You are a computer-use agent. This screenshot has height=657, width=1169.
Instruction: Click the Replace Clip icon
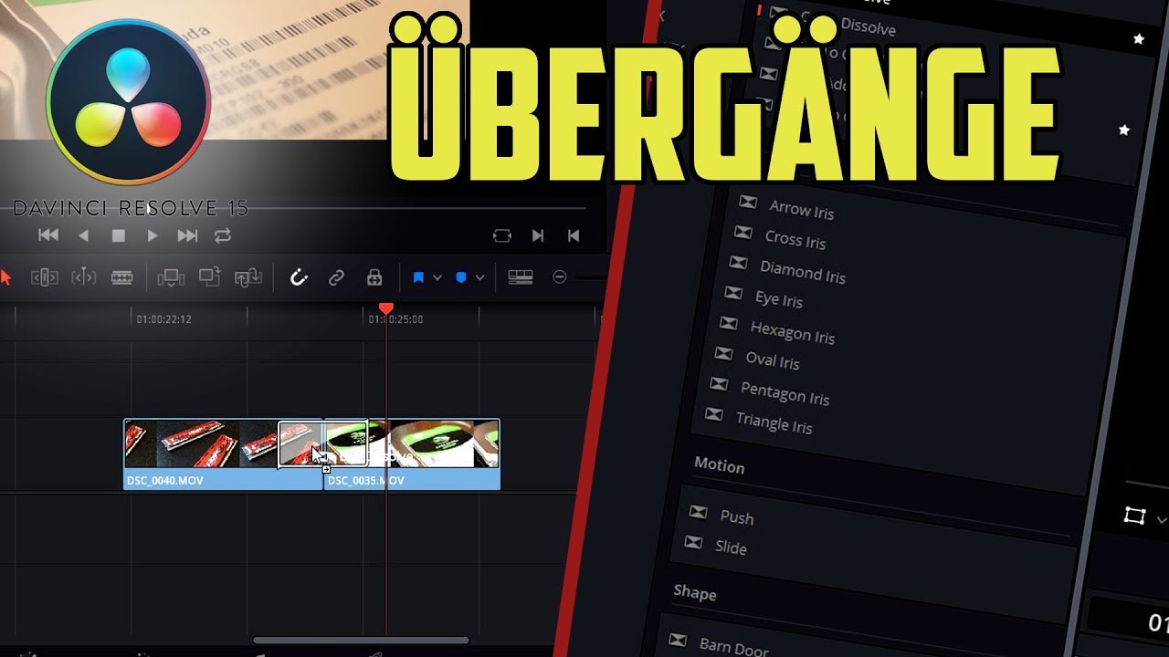point(248,277)
